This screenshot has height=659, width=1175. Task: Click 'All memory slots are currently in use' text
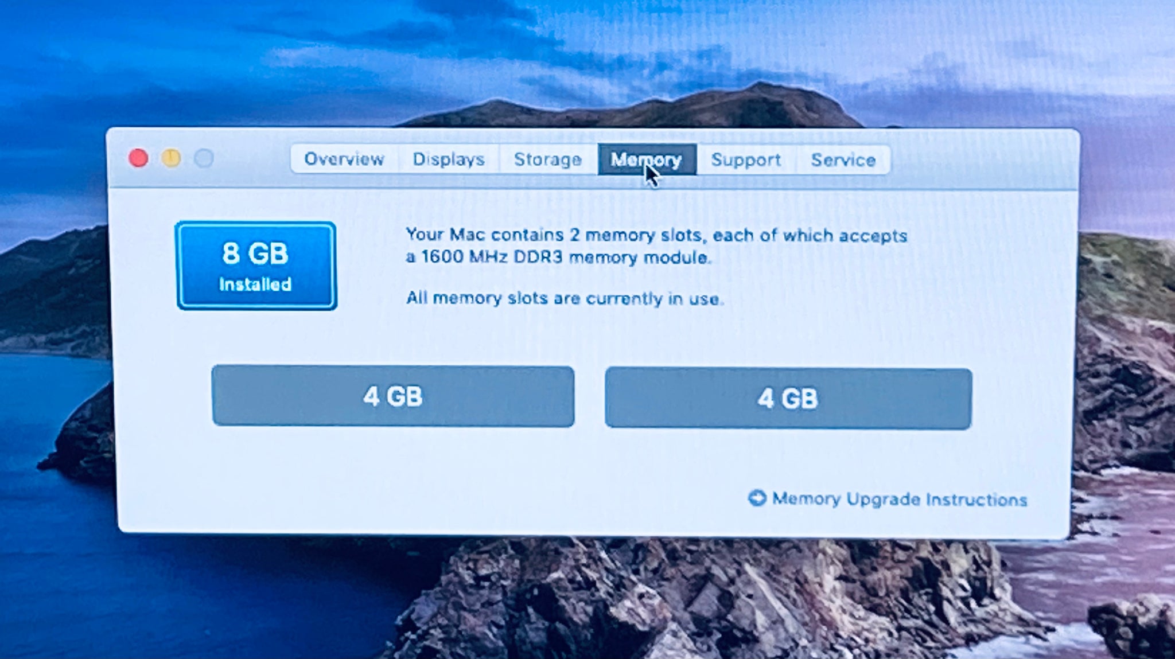pos(565,298)
